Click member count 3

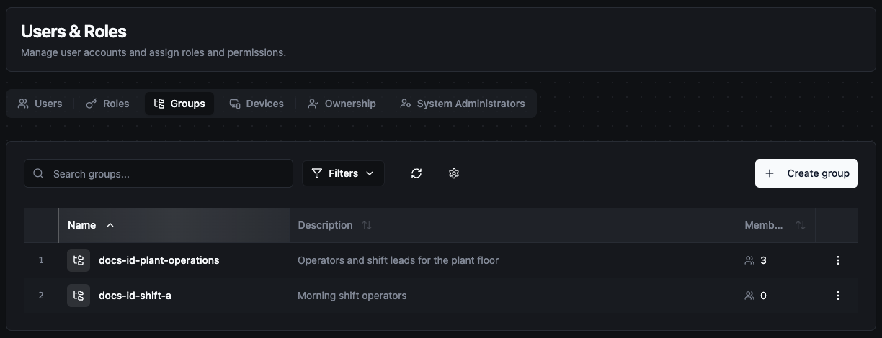(763, 260)
